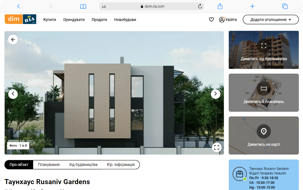Image resolution: width=303 pixels, height=190 pixels.
Task: Open the Купити menu item
Action: [x=50, y=20]
